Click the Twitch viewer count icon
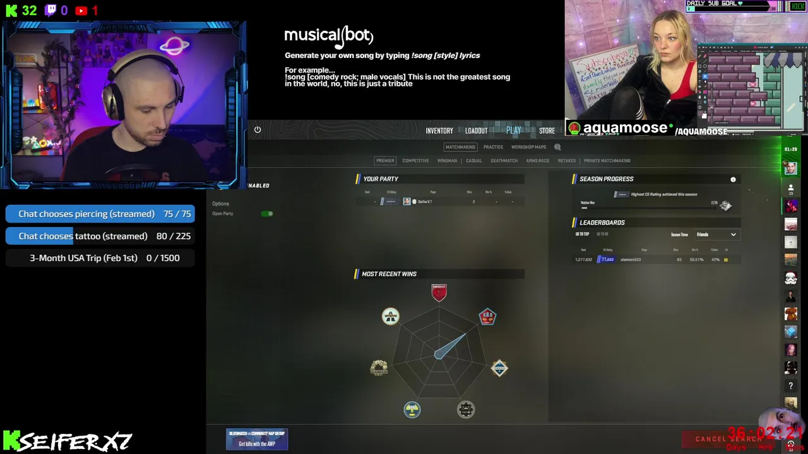This screenshot has height=454, width=808. (50, 10)
